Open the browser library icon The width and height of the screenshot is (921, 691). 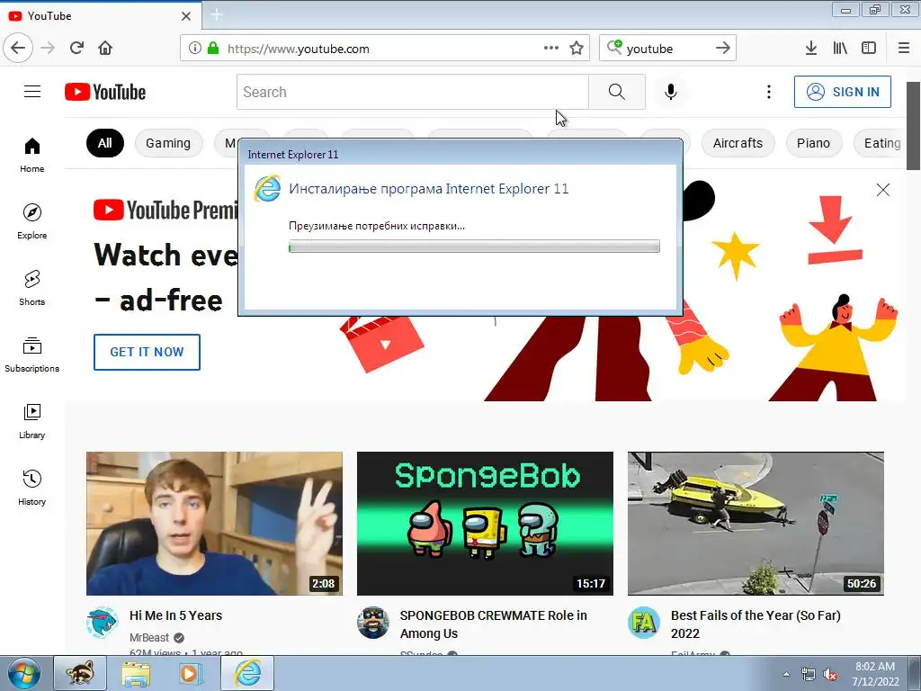point(840,48)
